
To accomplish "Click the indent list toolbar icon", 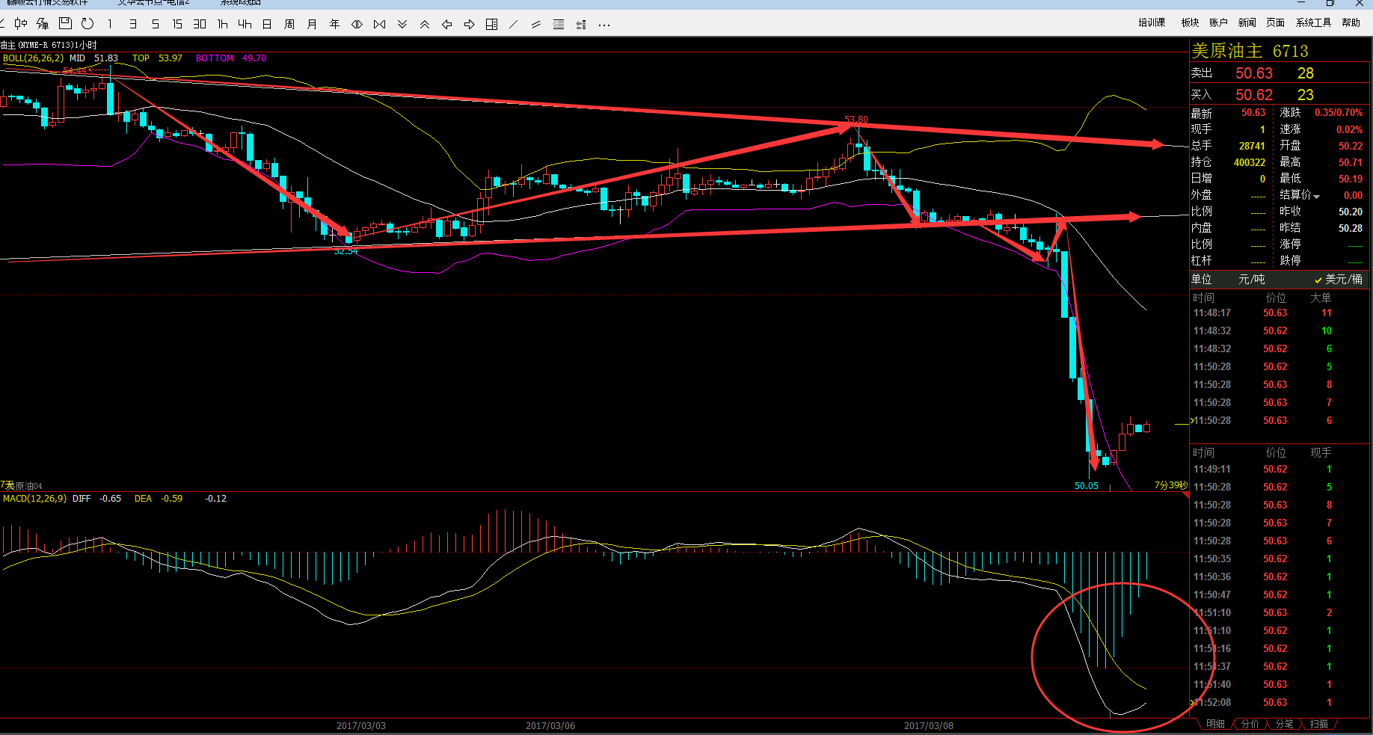I will point(581,24).
